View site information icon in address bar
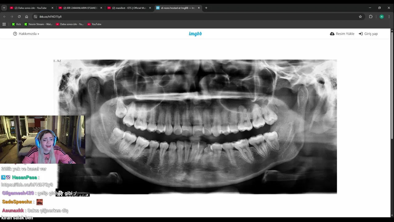Screen dimensions: 394x222 pos(35,17)
